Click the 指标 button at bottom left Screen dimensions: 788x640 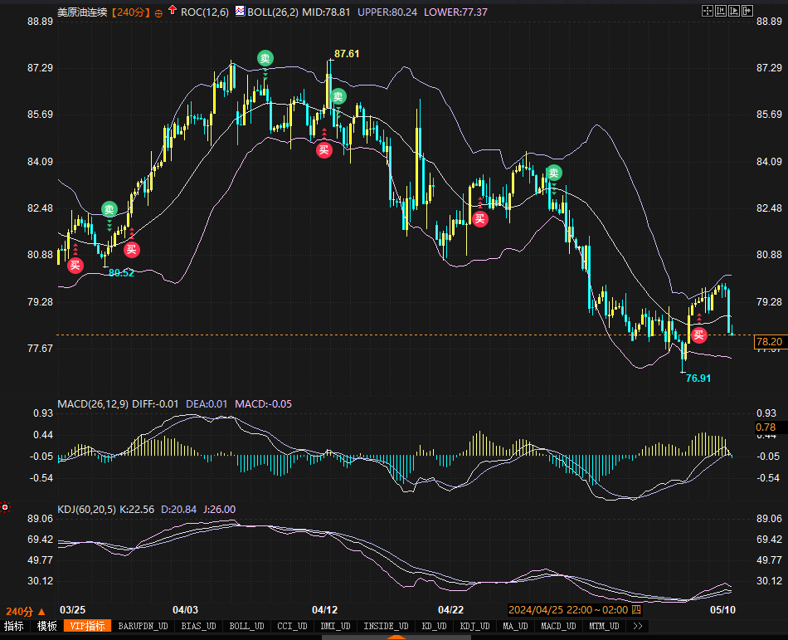(14, 626)
